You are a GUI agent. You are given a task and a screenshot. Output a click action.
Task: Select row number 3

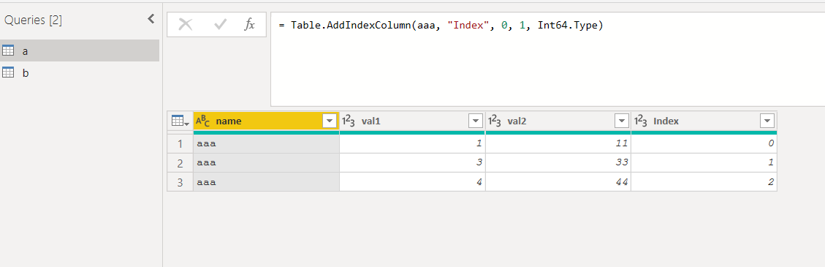tap(180, 182)
